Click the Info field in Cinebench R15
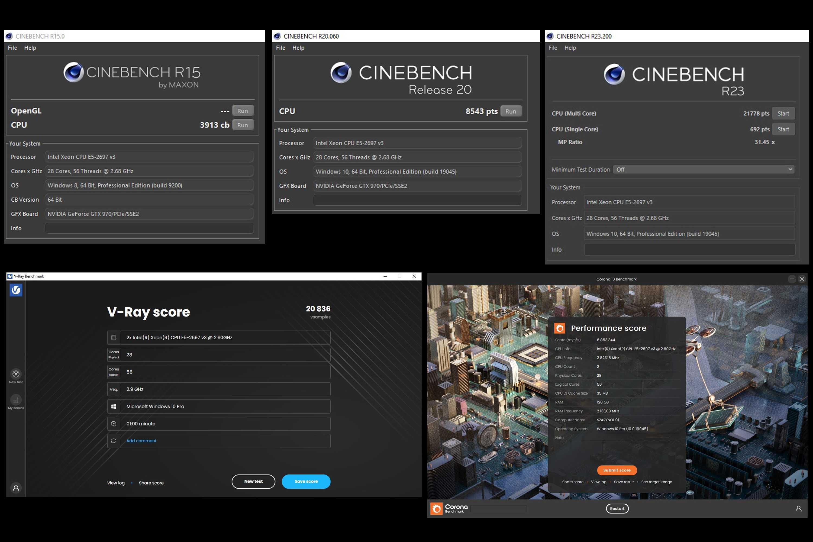The image size is (813, 542). [149, 228]
